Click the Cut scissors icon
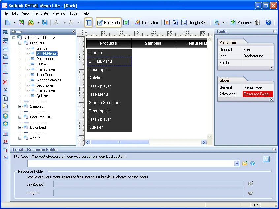The height and width of the screenshot is (209, 279). 5,90
